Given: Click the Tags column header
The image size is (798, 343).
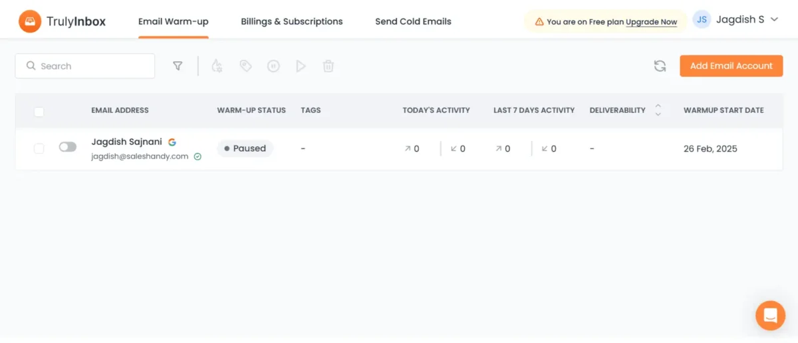Looking at the screenshot, I should 311,110.
